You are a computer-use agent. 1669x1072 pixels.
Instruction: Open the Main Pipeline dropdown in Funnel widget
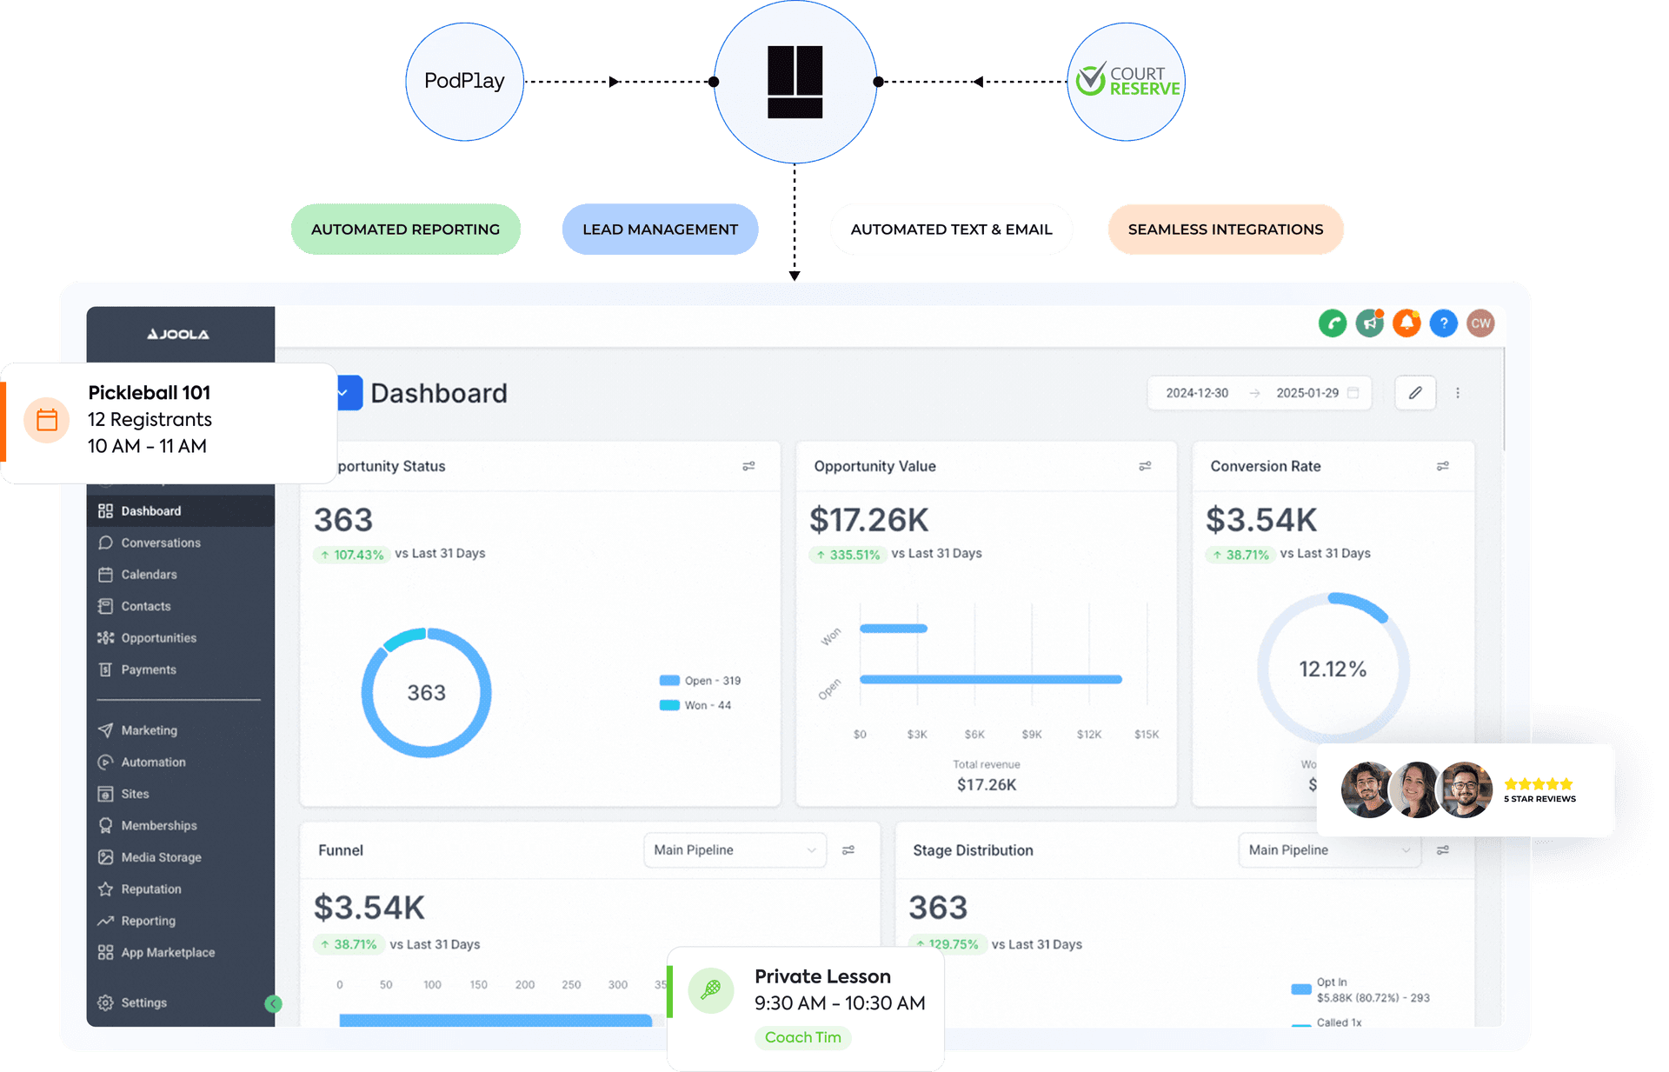(735, 849)
